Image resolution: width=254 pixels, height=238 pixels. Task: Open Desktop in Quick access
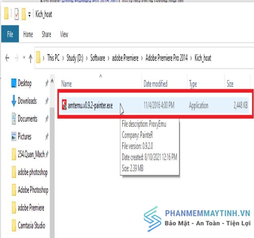pos(25,83)
